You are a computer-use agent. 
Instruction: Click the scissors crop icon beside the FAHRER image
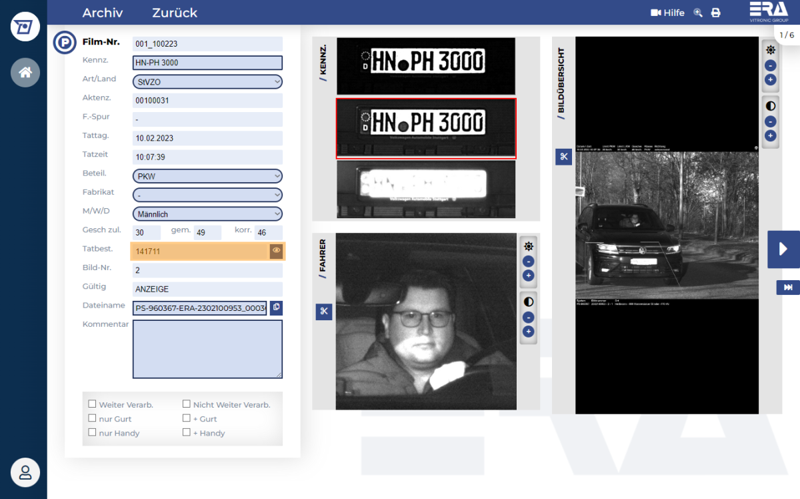(x=323, y=312)
